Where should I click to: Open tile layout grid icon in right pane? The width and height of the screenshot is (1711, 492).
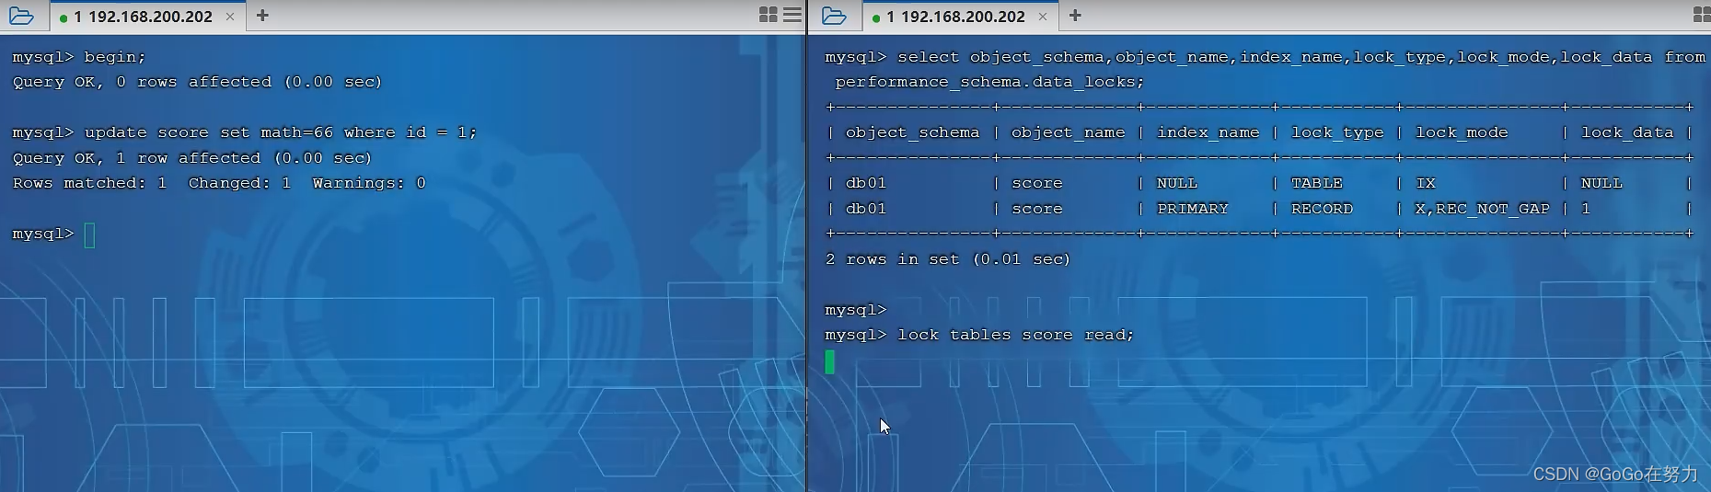(x=1702, y=15)
